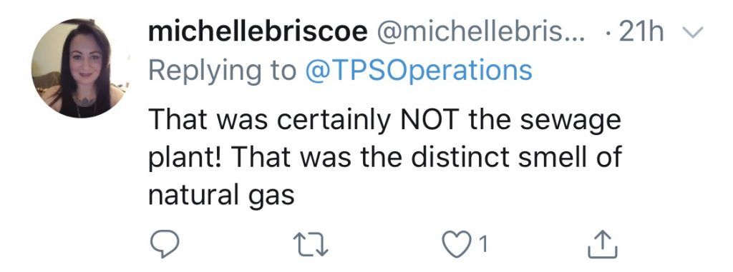
Task: Open the michellebriscoe display name profile
Action: [258, 32]
